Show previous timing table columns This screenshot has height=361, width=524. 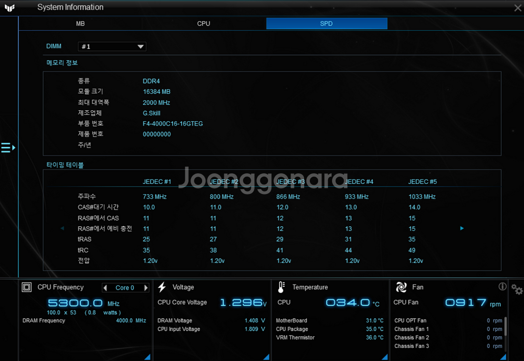click(62, 228)
